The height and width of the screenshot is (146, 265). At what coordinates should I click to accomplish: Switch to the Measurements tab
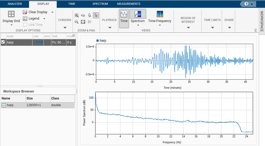(x=129, y=4)
